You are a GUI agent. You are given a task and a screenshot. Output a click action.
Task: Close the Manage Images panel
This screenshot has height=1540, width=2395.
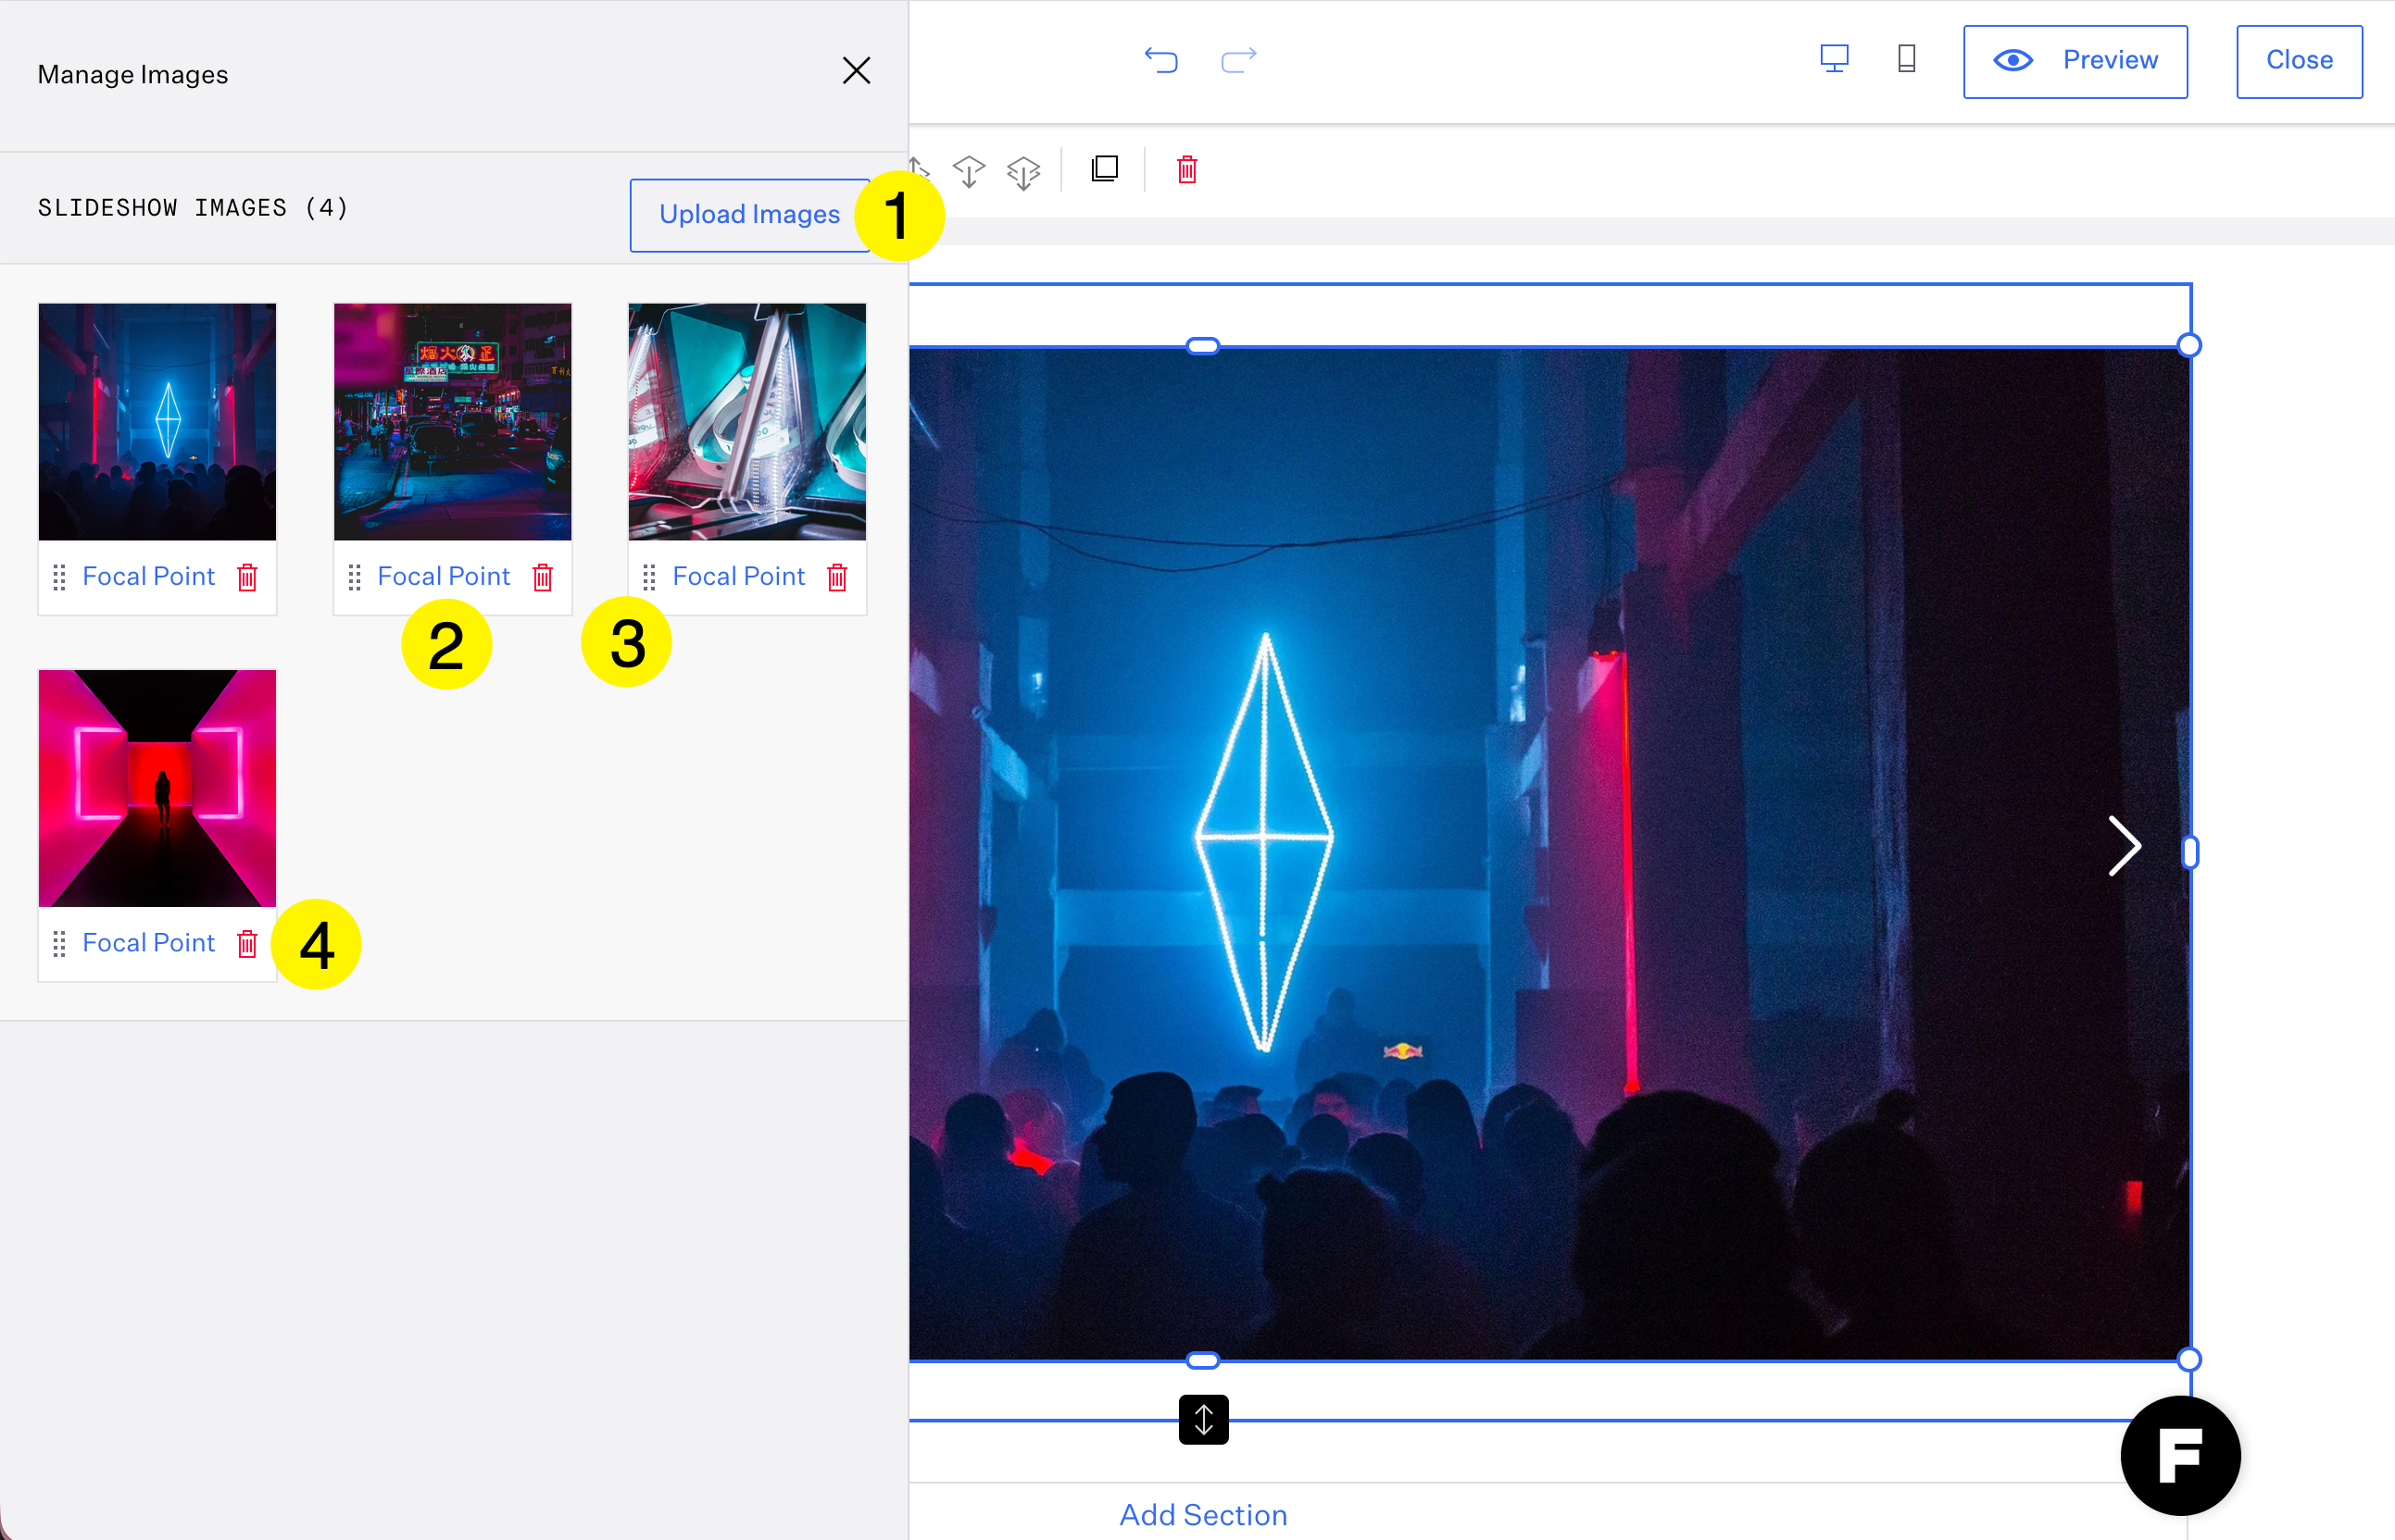(x=857, y=71)
